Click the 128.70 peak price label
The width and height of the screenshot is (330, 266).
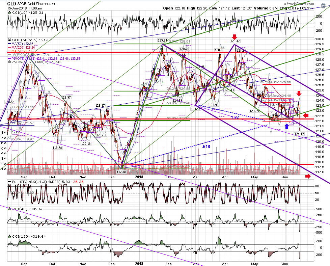tap(185, 49)
